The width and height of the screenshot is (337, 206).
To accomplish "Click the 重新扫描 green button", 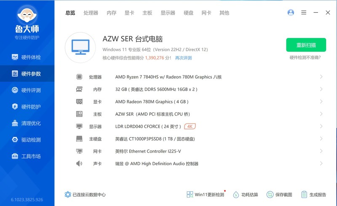I will 306,45.
